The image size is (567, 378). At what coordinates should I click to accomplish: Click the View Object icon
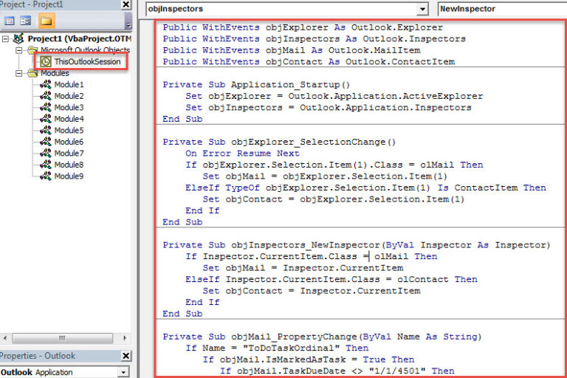[26, 21]
